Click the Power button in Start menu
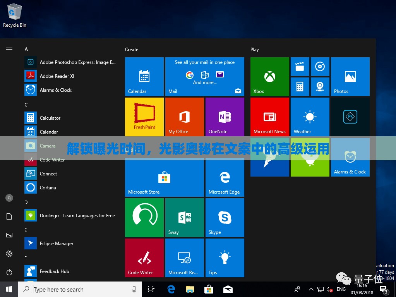 point(9,272)
